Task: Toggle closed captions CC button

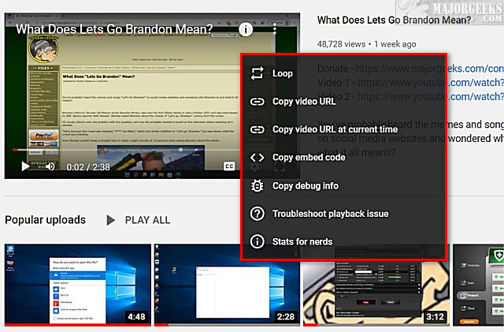Action: coord(229,166)
